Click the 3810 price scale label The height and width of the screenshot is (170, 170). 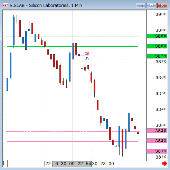tap(161, 157)
